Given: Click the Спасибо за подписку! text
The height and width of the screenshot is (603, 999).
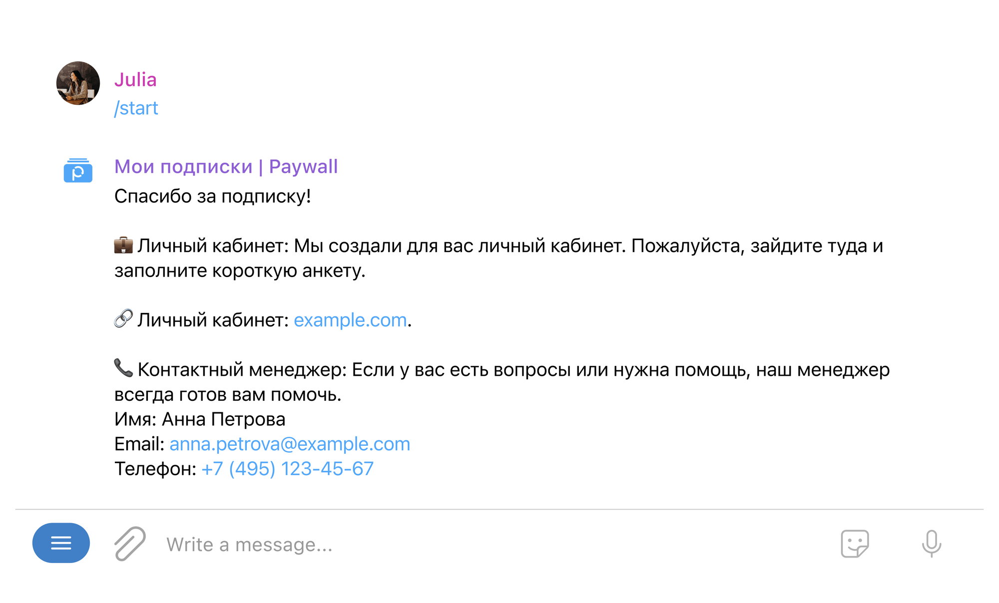Looking at the screenshot, I should [x=212, y=196].
